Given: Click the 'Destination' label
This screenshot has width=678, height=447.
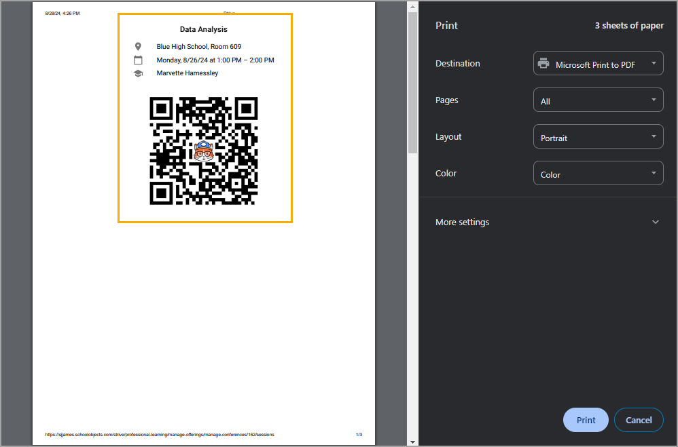Looking at the screenshot, I should pos(457,64).
